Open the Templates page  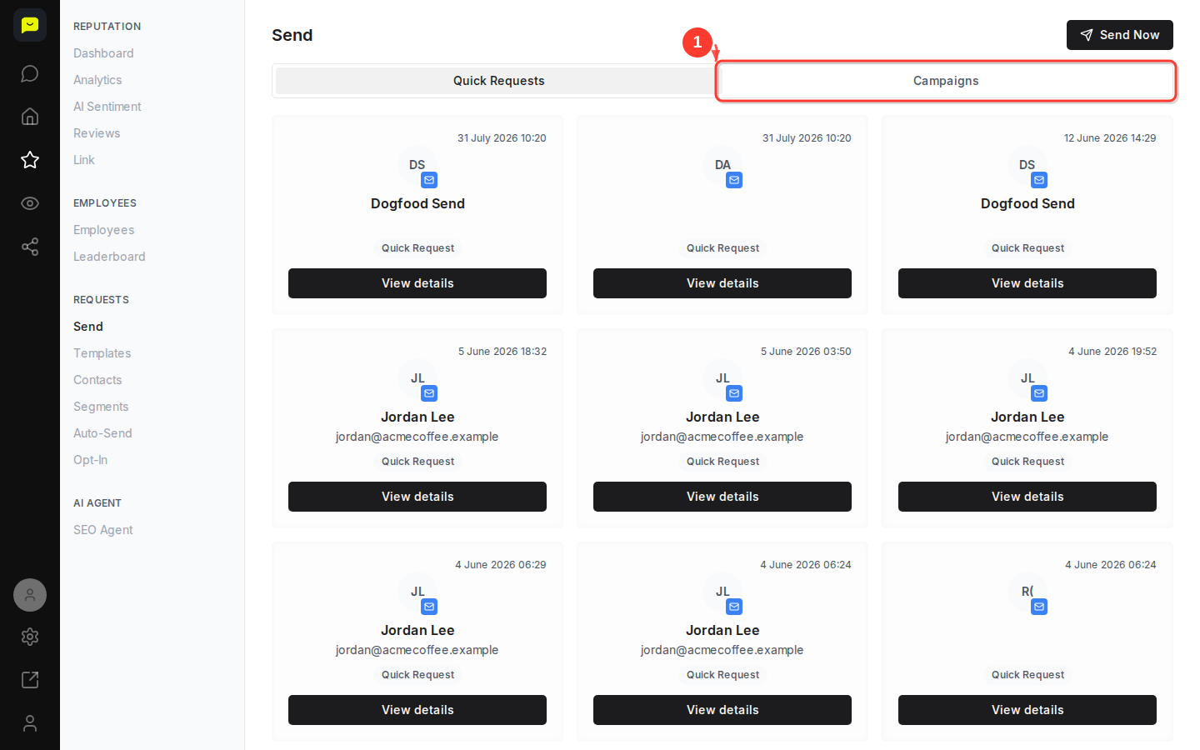[x=102, y=353]
